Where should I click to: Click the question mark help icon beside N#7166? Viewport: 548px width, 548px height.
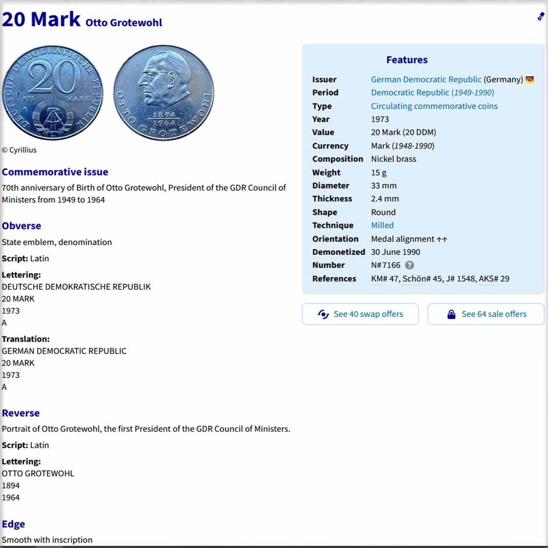coord(409,265)
